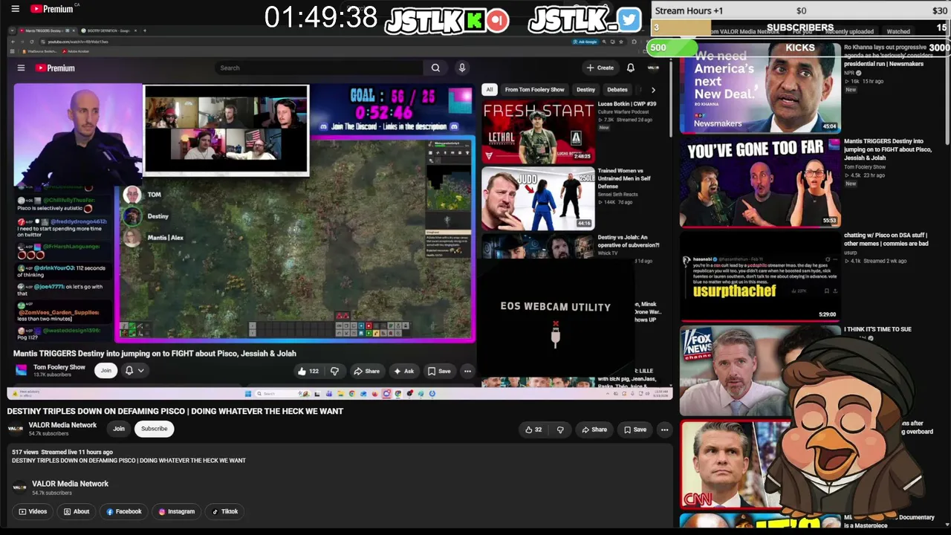Click the Ask button under Mantis video

[x=404, y=371]
